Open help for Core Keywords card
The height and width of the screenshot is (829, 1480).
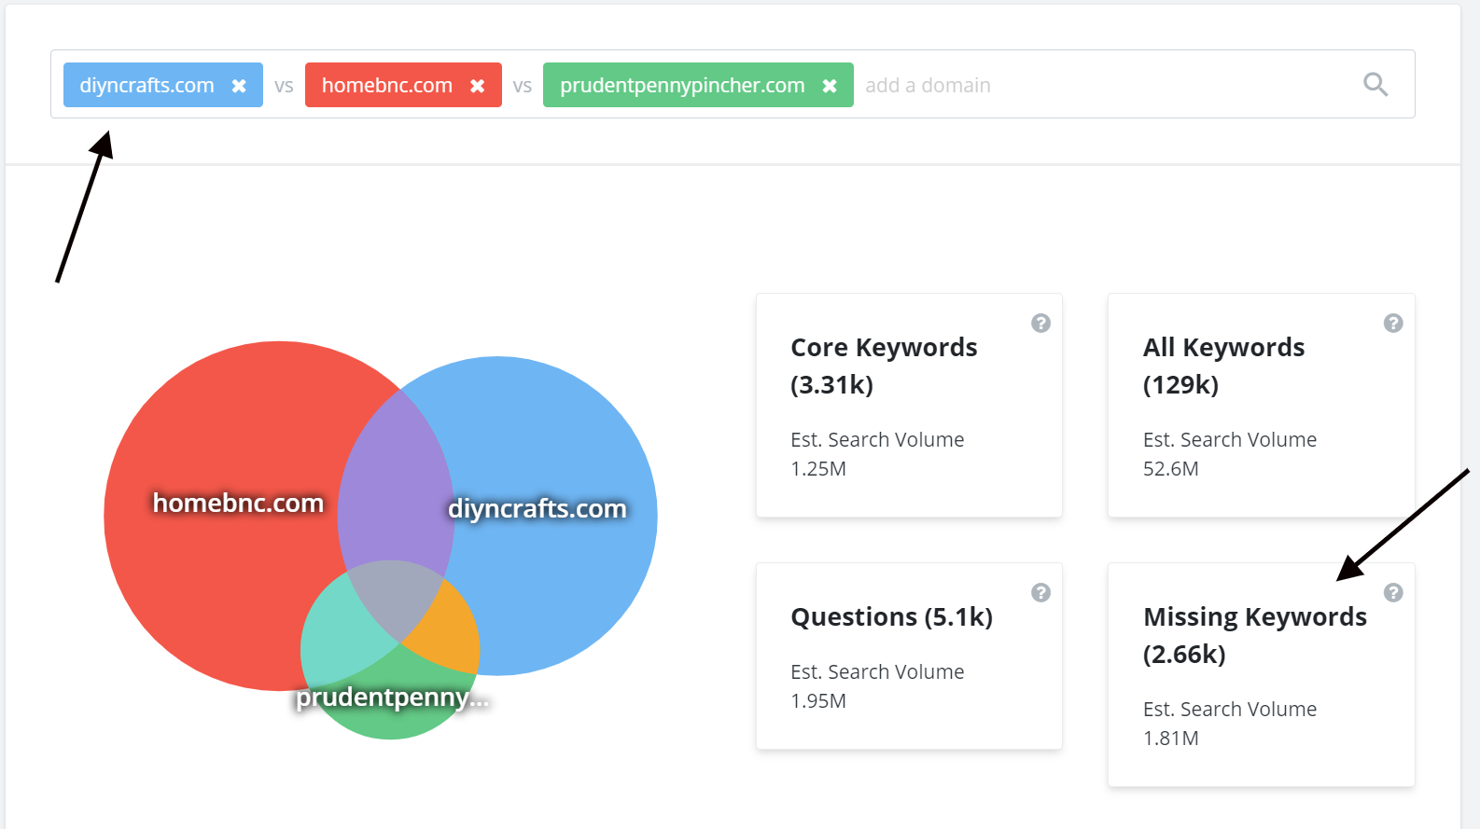coord(1040,323)
